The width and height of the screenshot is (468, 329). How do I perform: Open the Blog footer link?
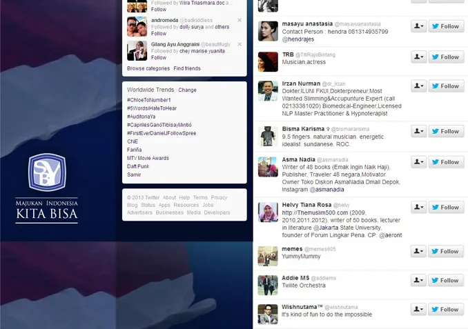pyautogui.click(x=133, y=205)
